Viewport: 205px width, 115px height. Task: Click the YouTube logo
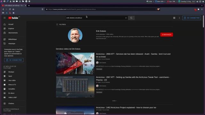[13, 18]
